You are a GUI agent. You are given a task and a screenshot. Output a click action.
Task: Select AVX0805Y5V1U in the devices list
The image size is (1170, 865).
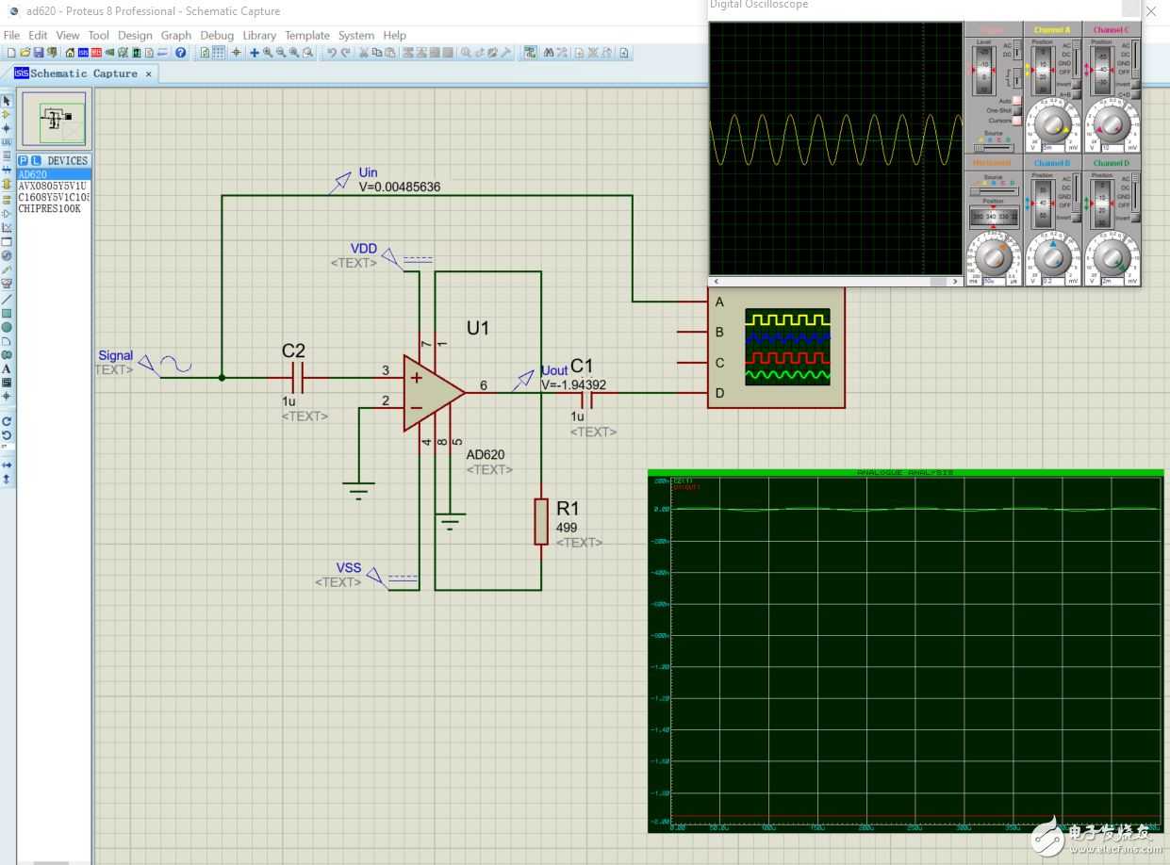click(x=54, y=186)
